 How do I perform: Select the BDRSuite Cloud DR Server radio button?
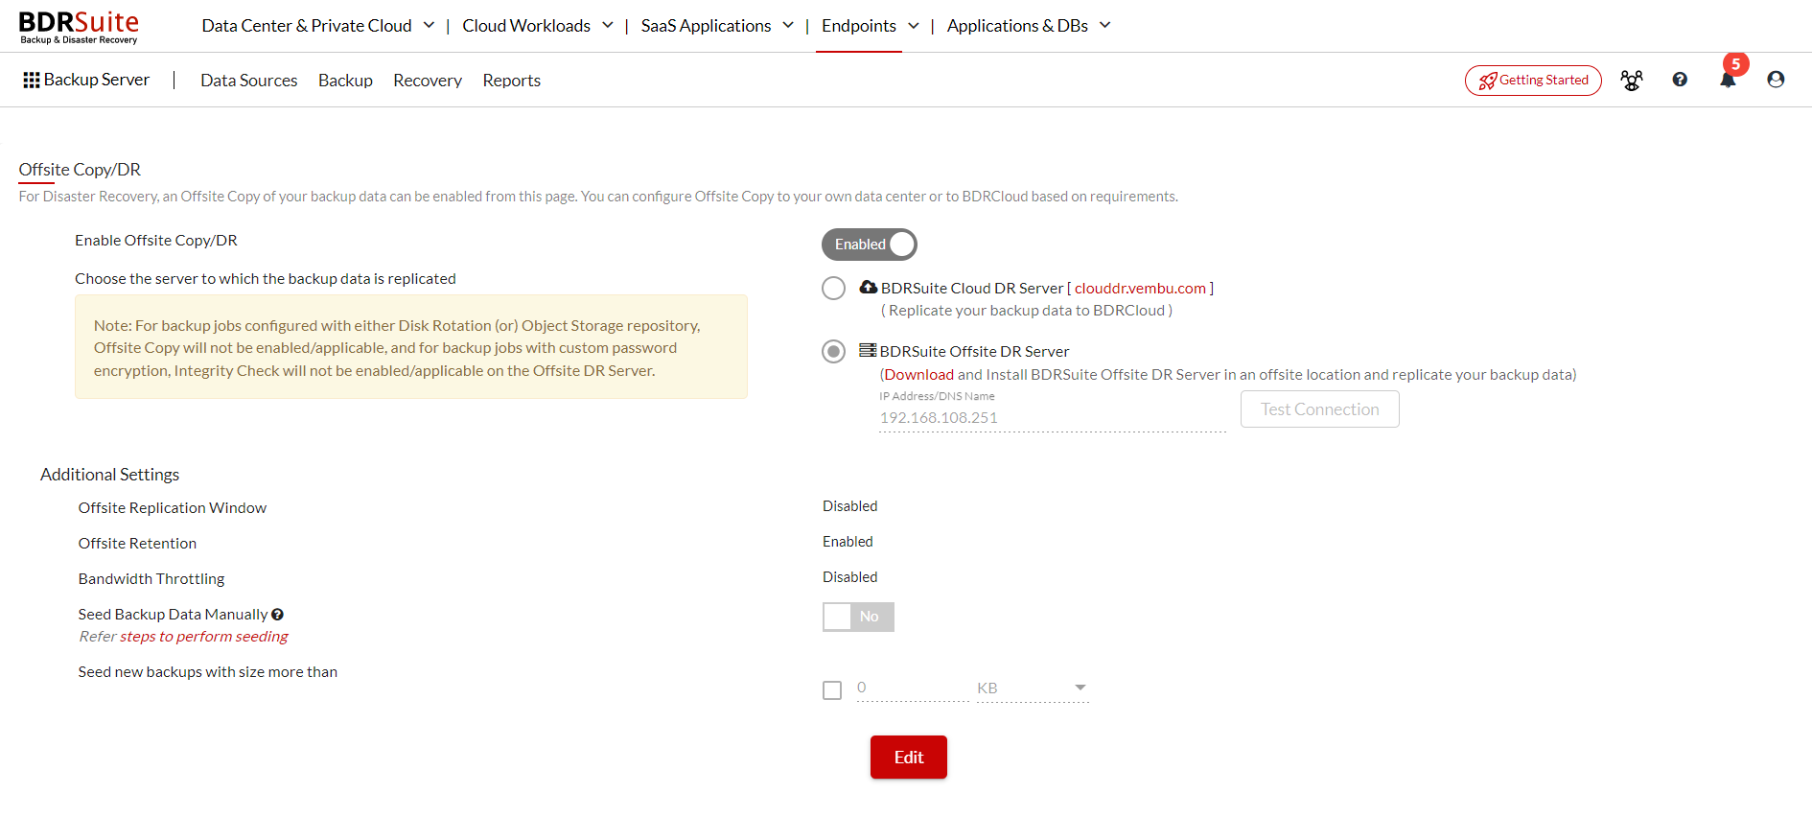point(834,288)
